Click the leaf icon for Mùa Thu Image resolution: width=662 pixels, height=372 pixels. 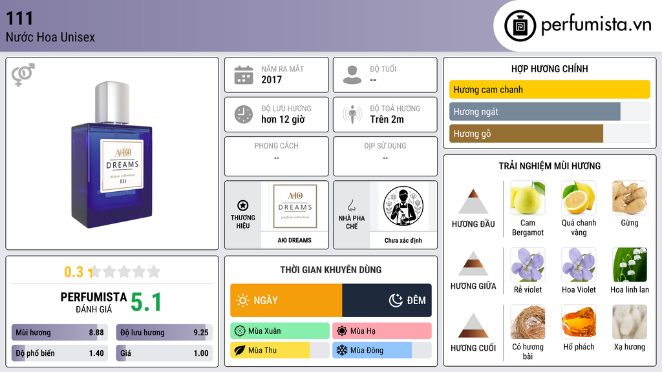(x=240, y=350)
